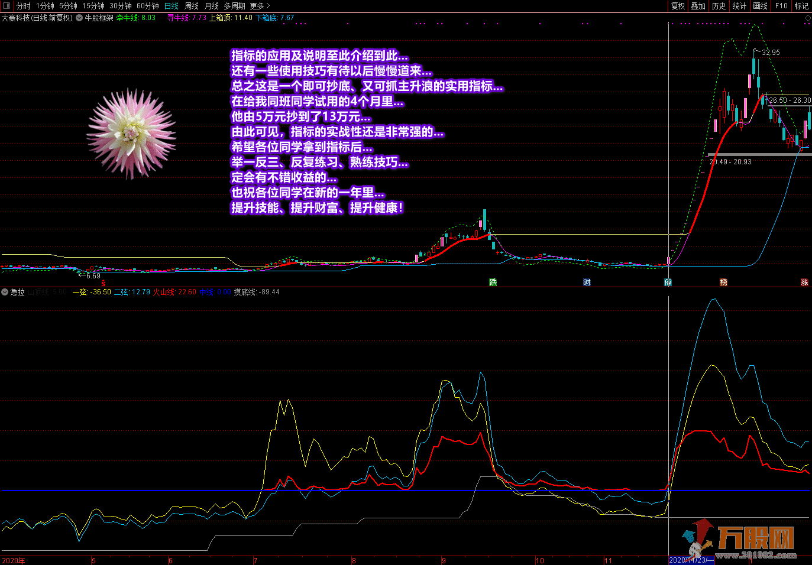Image resolution: width=812 pixels, height=565 pixels.
Task: Activate the 画线 drawing tool
Action: pyautogui.click(x=760, y=6)
